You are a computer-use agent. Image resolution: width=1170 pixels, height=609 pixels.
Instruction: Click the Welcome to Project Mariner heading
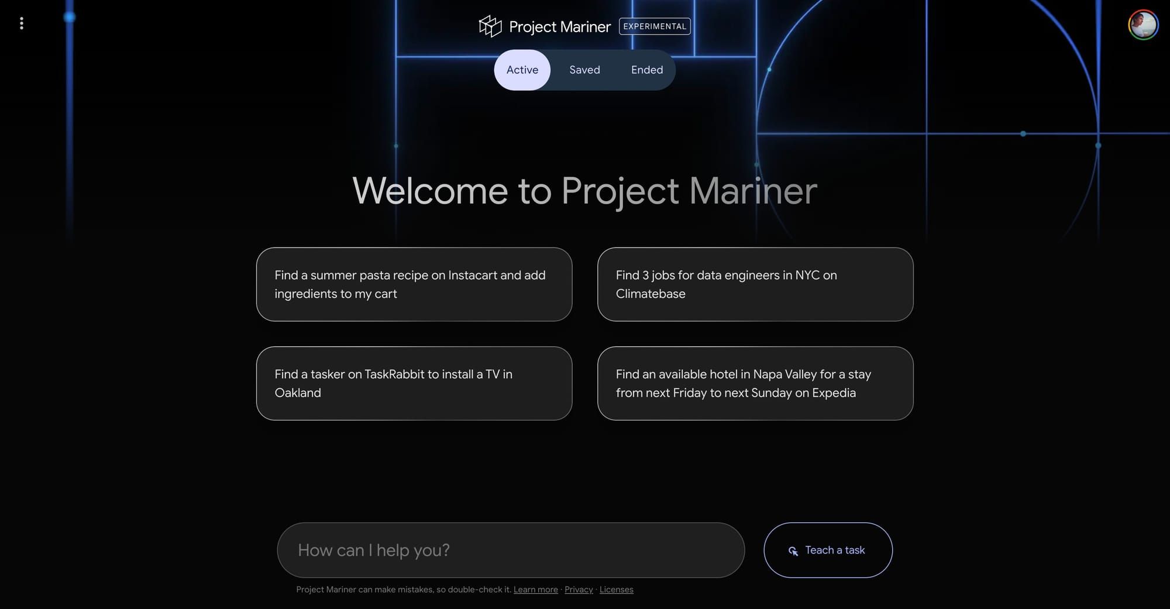(585, 190)
